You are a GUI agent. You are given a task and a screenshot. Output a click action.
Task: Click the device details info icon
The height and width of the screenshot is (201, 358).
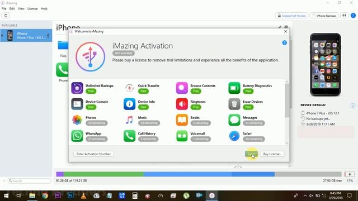coord(353,106)
